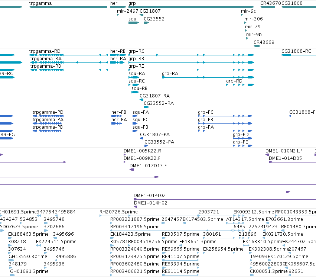Click the squ gene feature
The width and height of the screenshot is (316, 277).
[134, 23]
